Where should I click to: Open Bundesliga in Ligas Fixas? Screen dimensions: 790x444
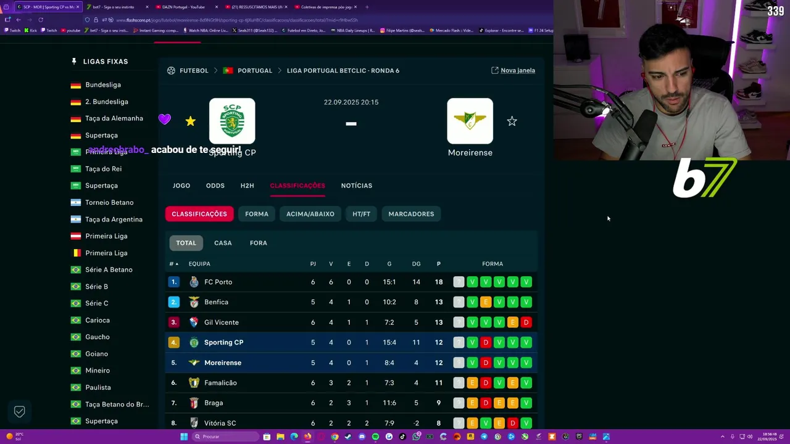coord(103,84)
